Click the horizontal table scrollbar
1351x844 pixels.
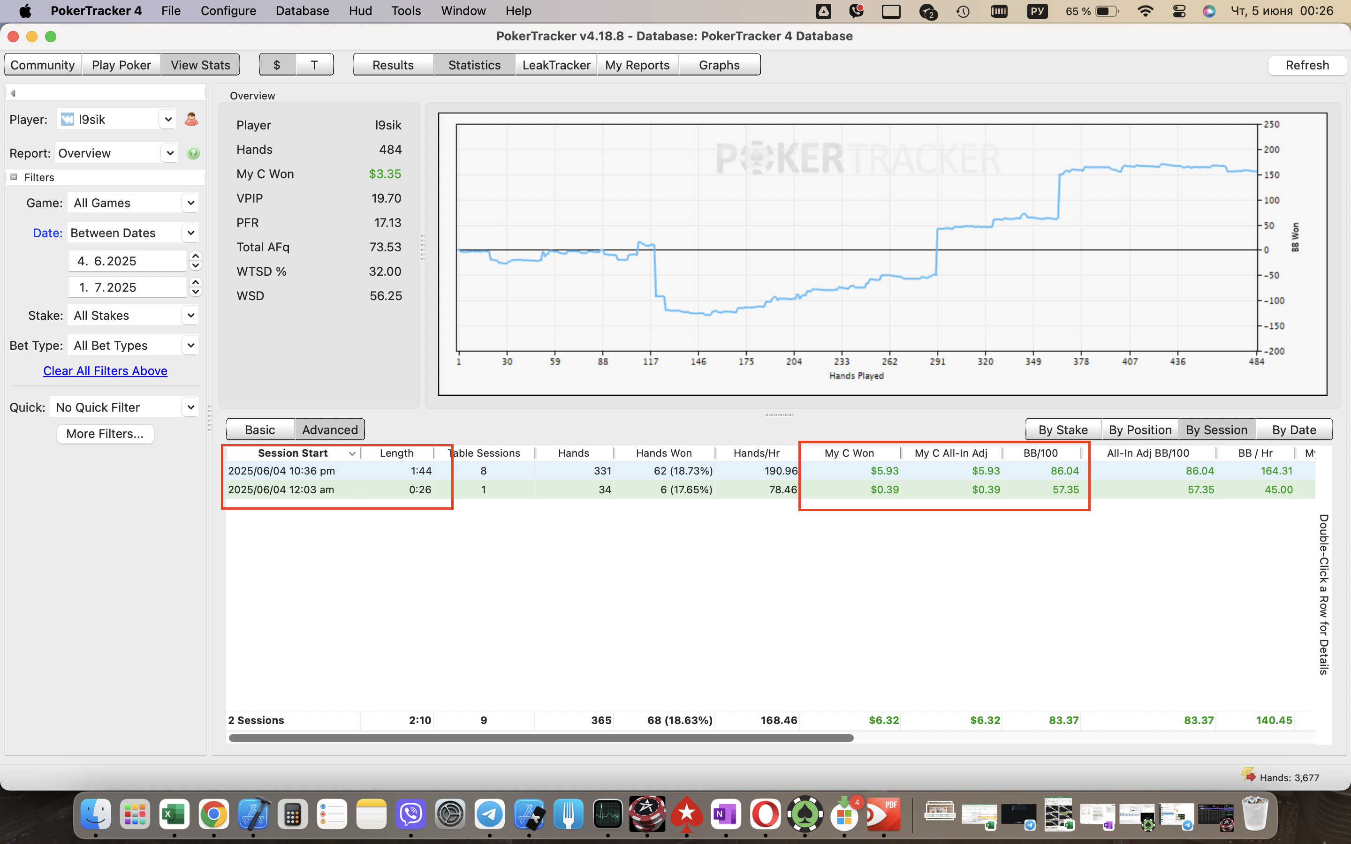[x=541, y=738]
